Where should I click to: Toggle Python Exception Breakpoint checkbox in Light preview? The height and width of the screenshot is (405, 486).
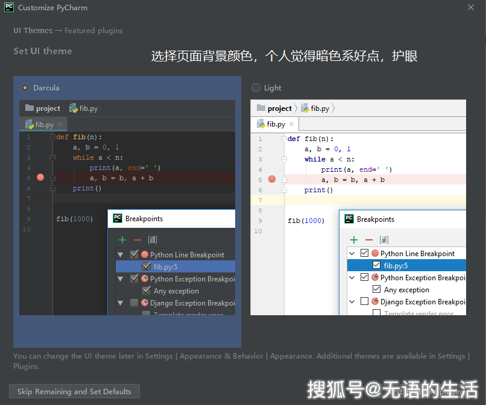pyautogui.click(x=364, y=277)
